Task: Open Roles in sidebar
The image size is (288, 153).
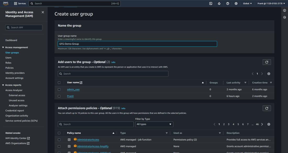Action: point(8,63)
